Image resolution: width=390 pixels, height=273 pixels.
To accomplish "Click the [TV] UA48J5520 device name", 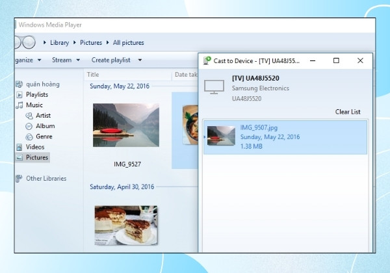I will click(x=255, y=78).
